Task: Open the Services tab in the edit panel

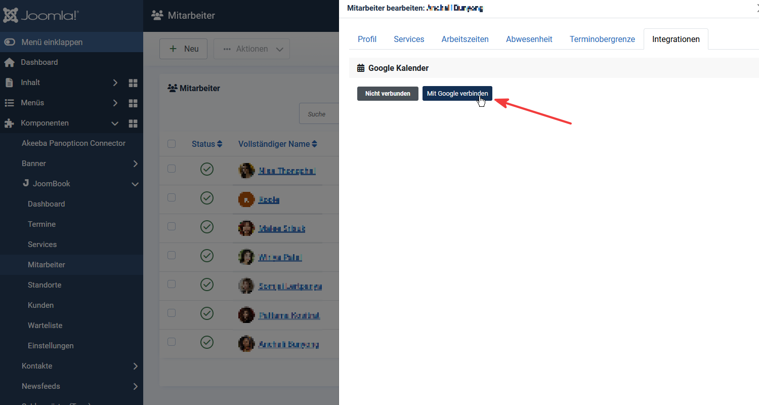Action: pos(409,39)
